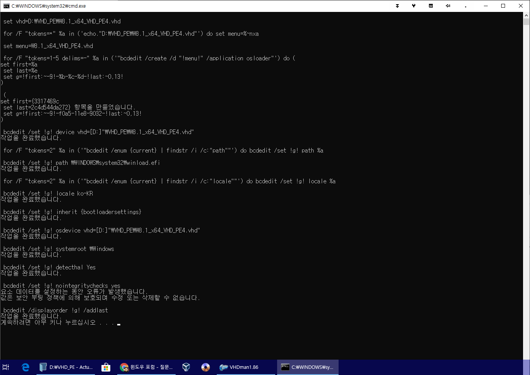Click the for /F 'echo.' set menu=%~nxa line
Screen dimensions: 530x375
(x=131, y=34)
